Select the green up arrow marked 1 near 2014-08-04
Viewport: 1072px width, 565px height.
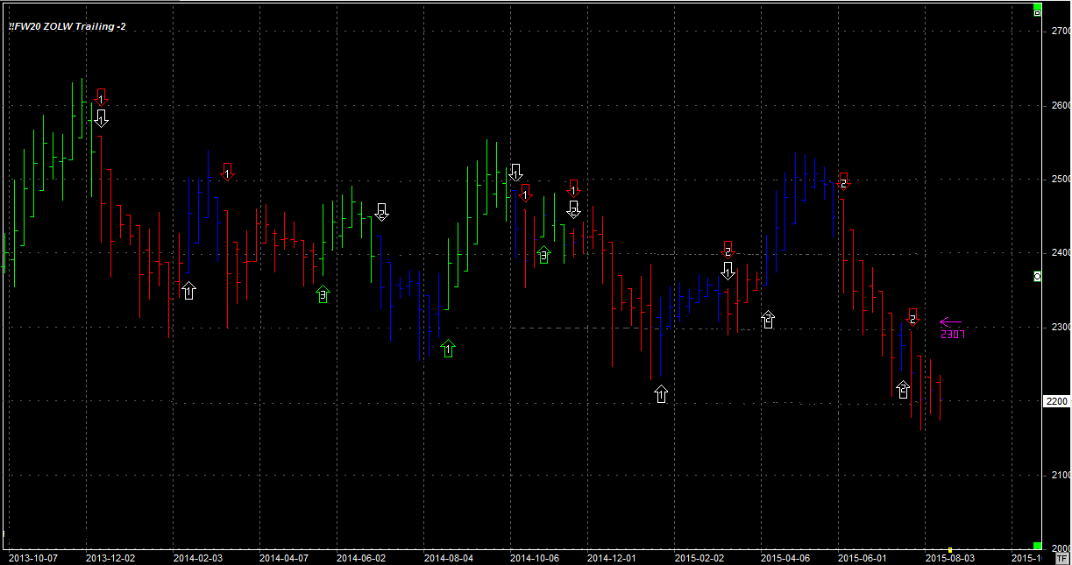click(448, 349)
